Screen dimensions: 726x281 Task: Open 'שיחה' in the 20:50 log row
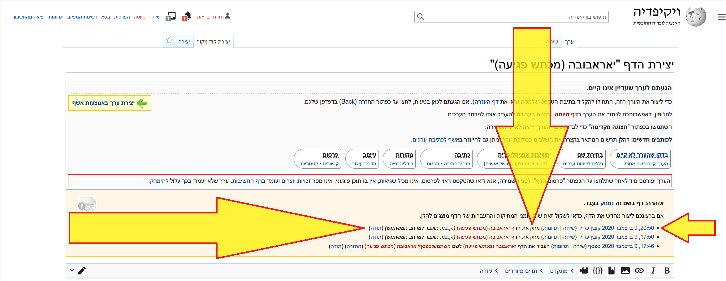point(569,228)
